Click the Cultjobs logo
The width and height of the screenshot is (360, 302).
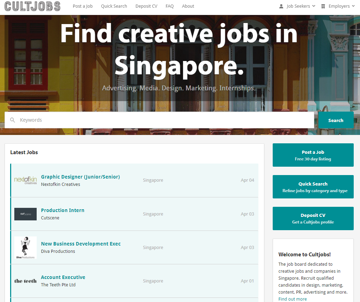tap(32, 6)
